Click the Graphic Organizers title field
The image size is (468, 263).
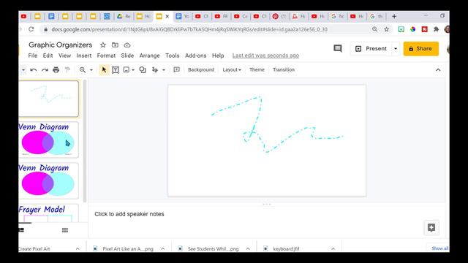click(60, 45)
